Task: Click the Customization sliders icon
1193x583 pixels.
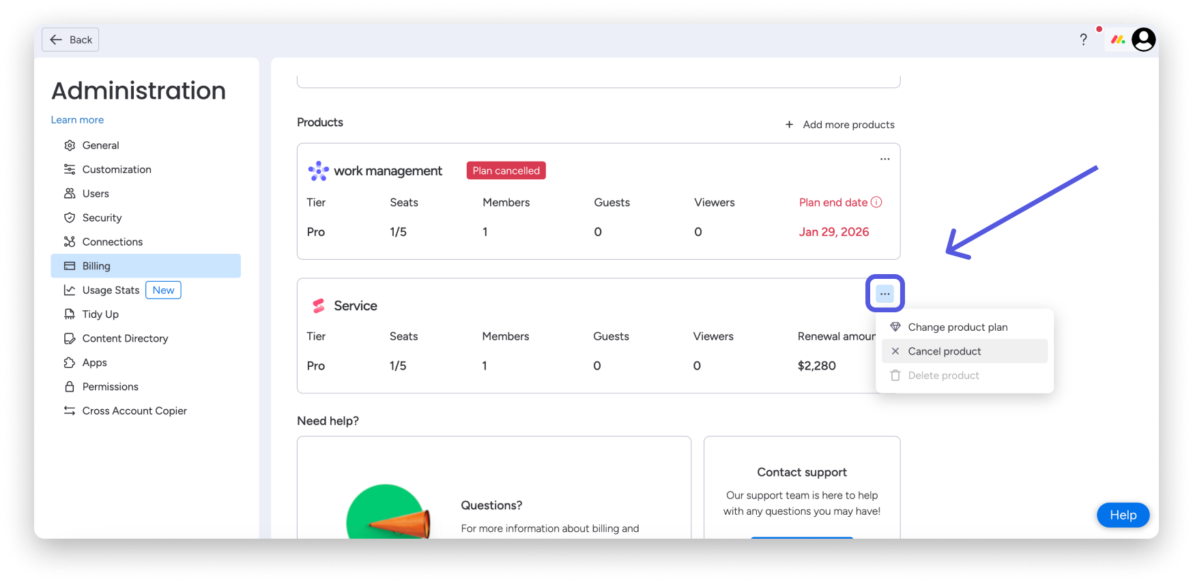Action: tap(70, 169)
